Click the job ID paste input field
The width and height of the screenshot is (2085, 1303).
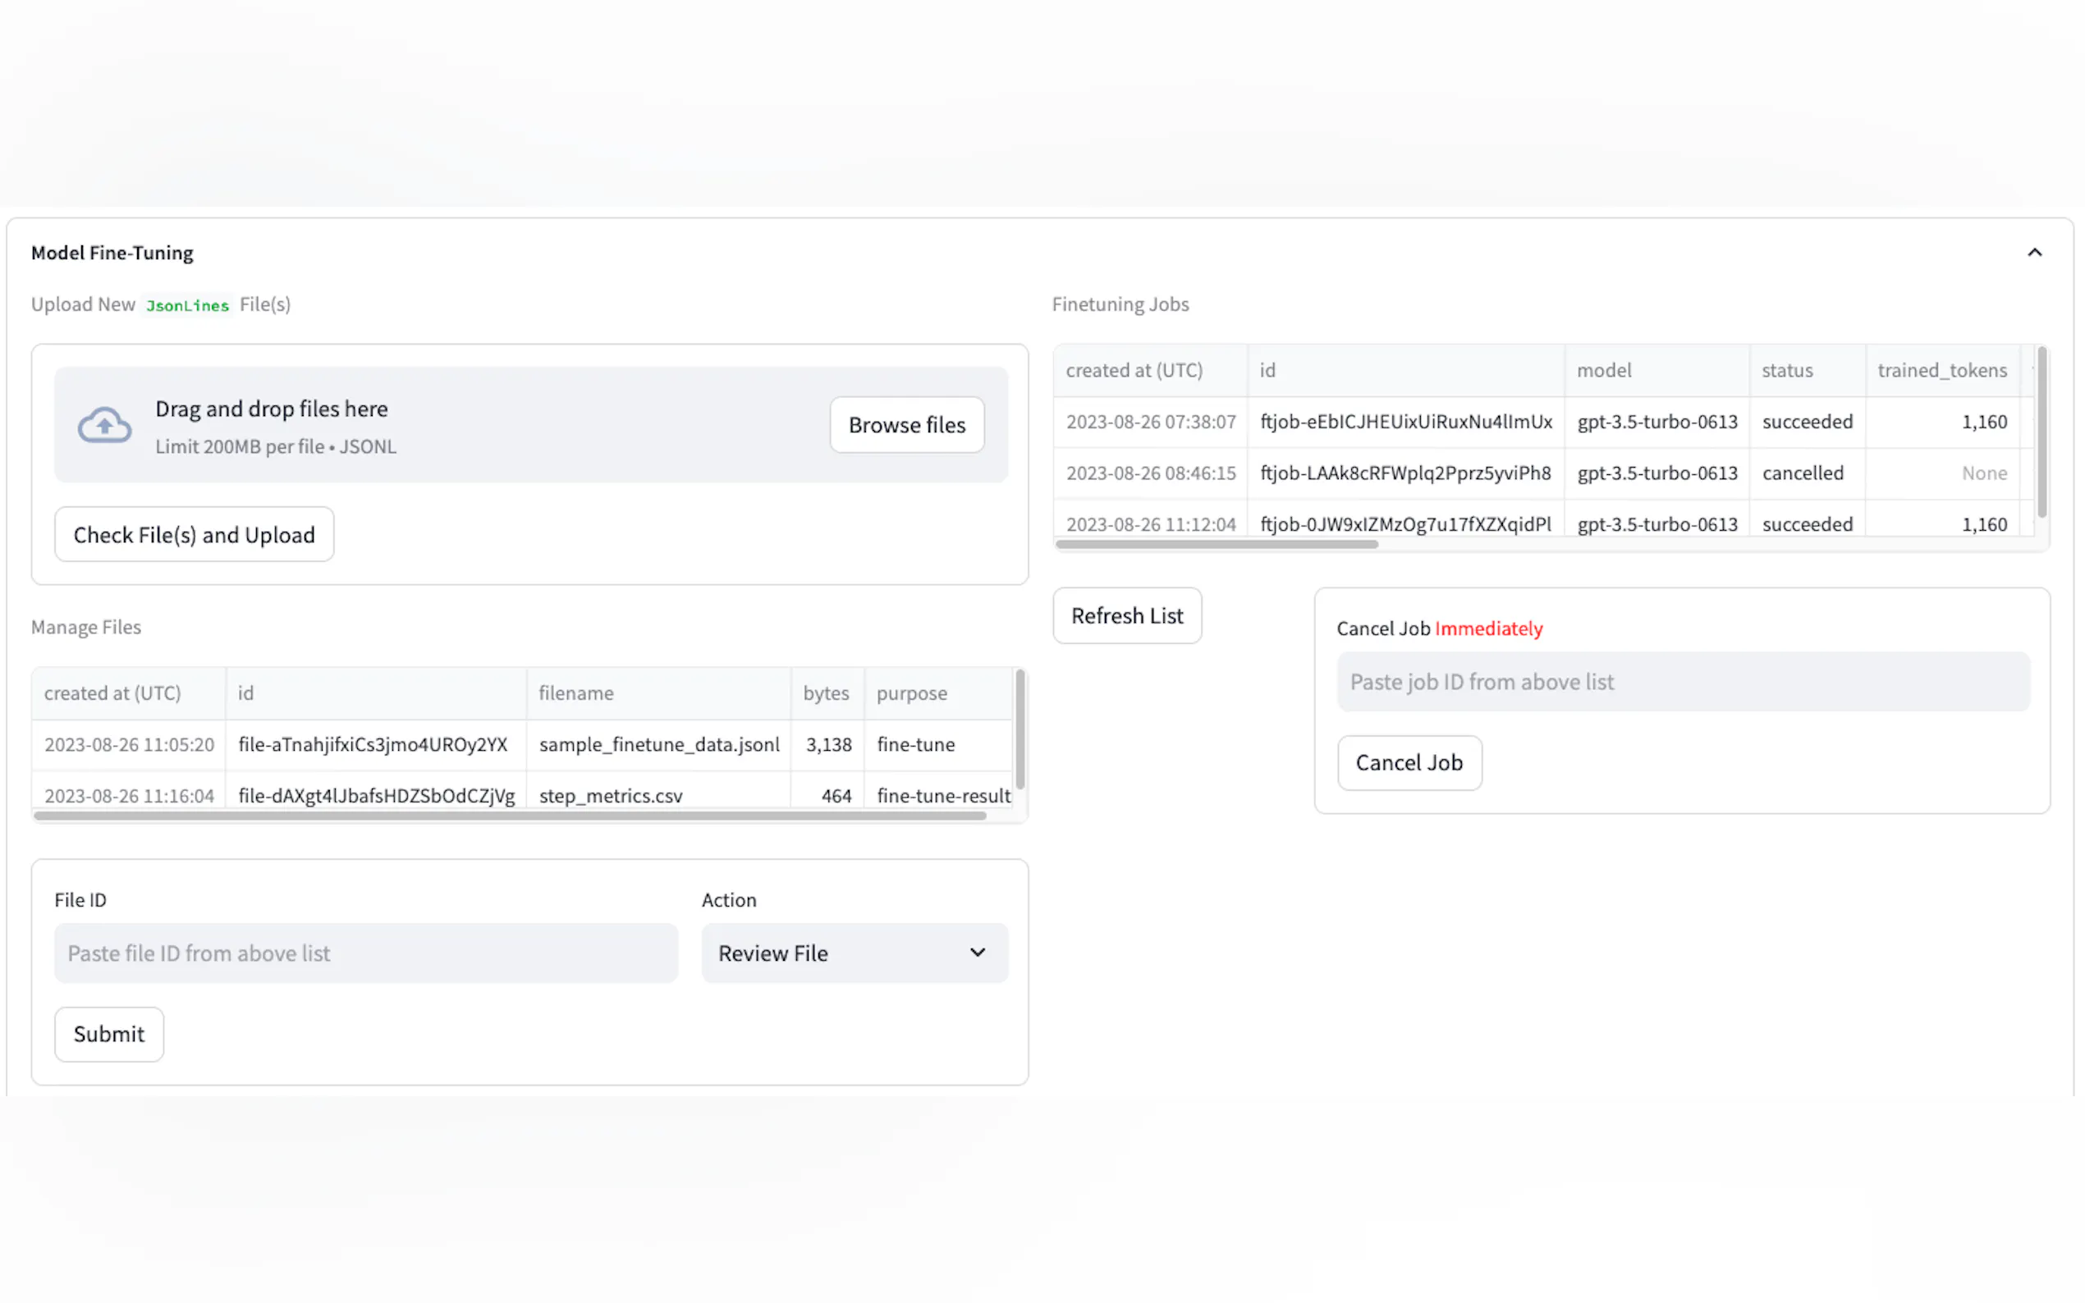1682,682
